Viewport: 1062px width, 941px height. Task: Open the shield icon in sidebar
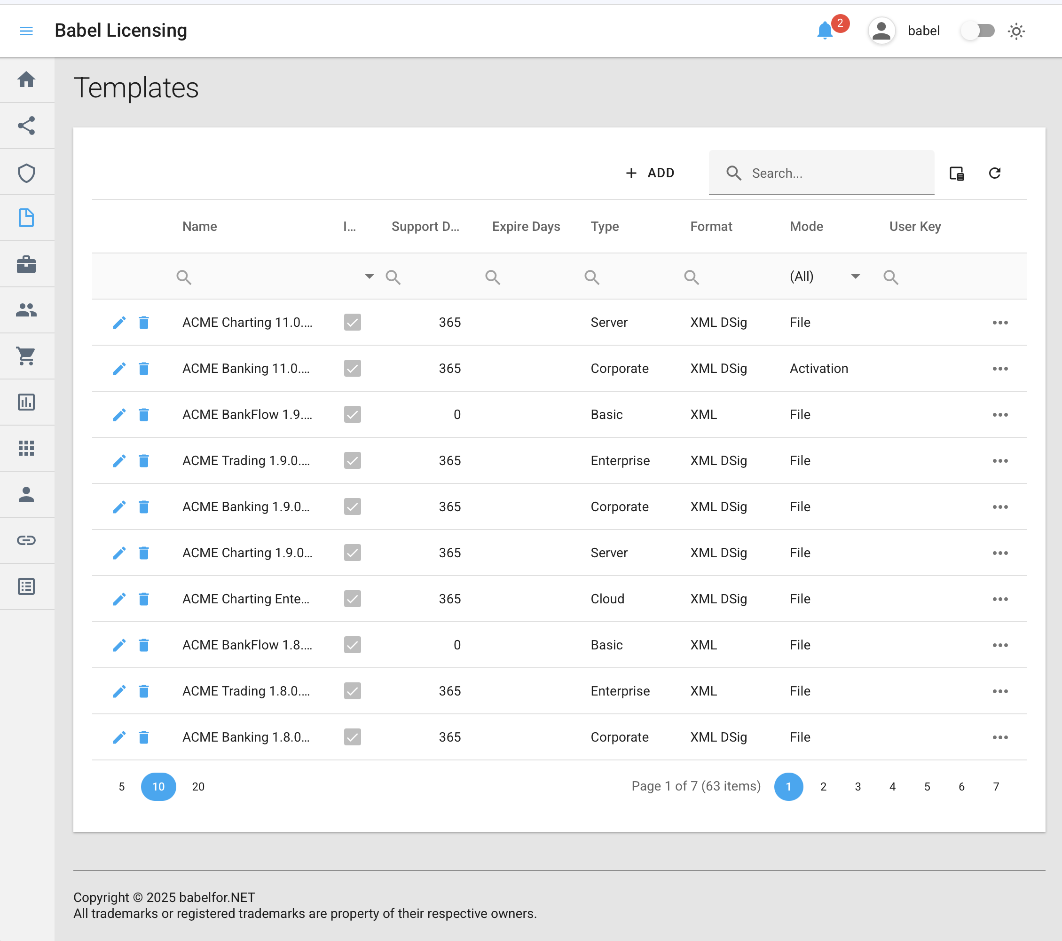click(26, 173)
